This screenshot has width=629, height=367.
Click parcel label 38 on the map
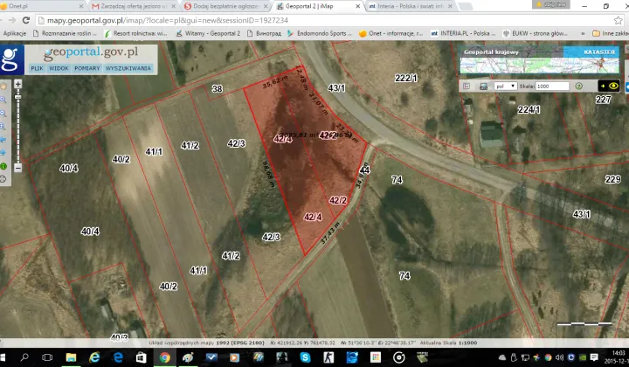(x=217, y=88)
